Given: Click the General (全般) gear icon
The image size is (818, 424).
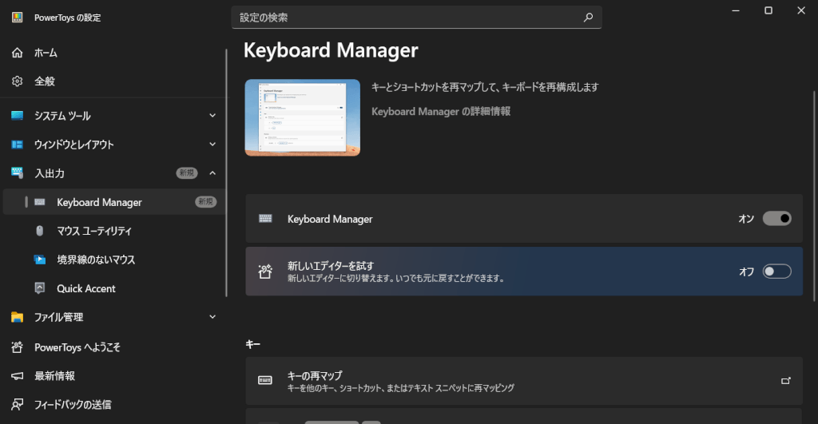Looking at the screenshot, I should (18, 81).
